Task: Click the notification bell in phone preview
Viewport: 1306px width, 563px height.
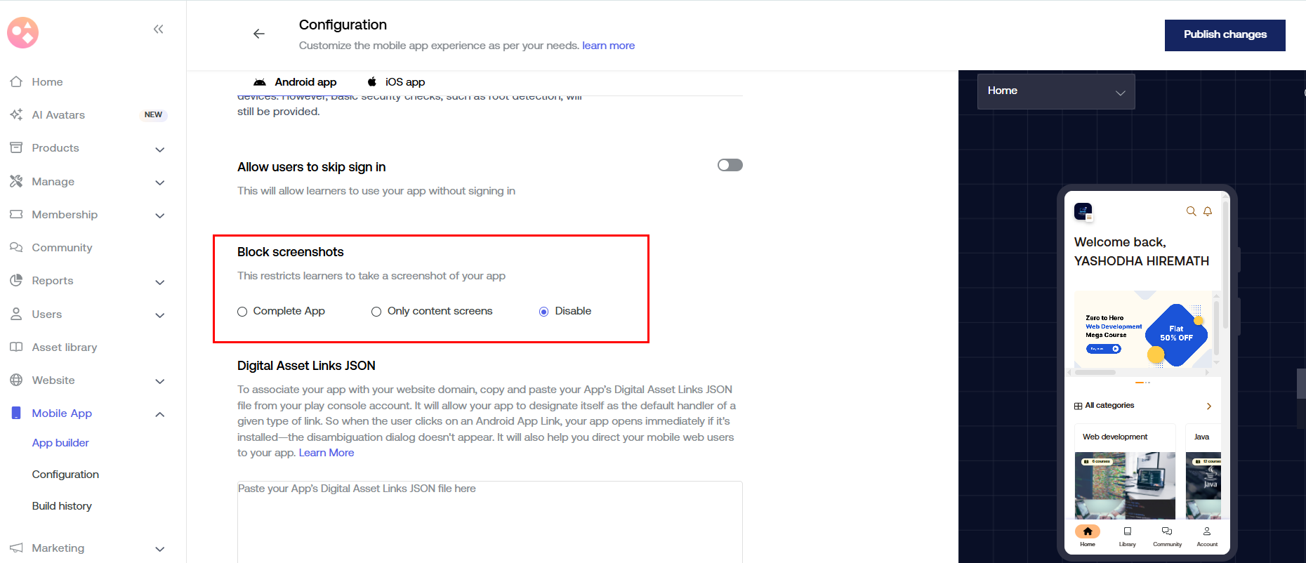Action: pyautogui.click(x=1208, y=211)
